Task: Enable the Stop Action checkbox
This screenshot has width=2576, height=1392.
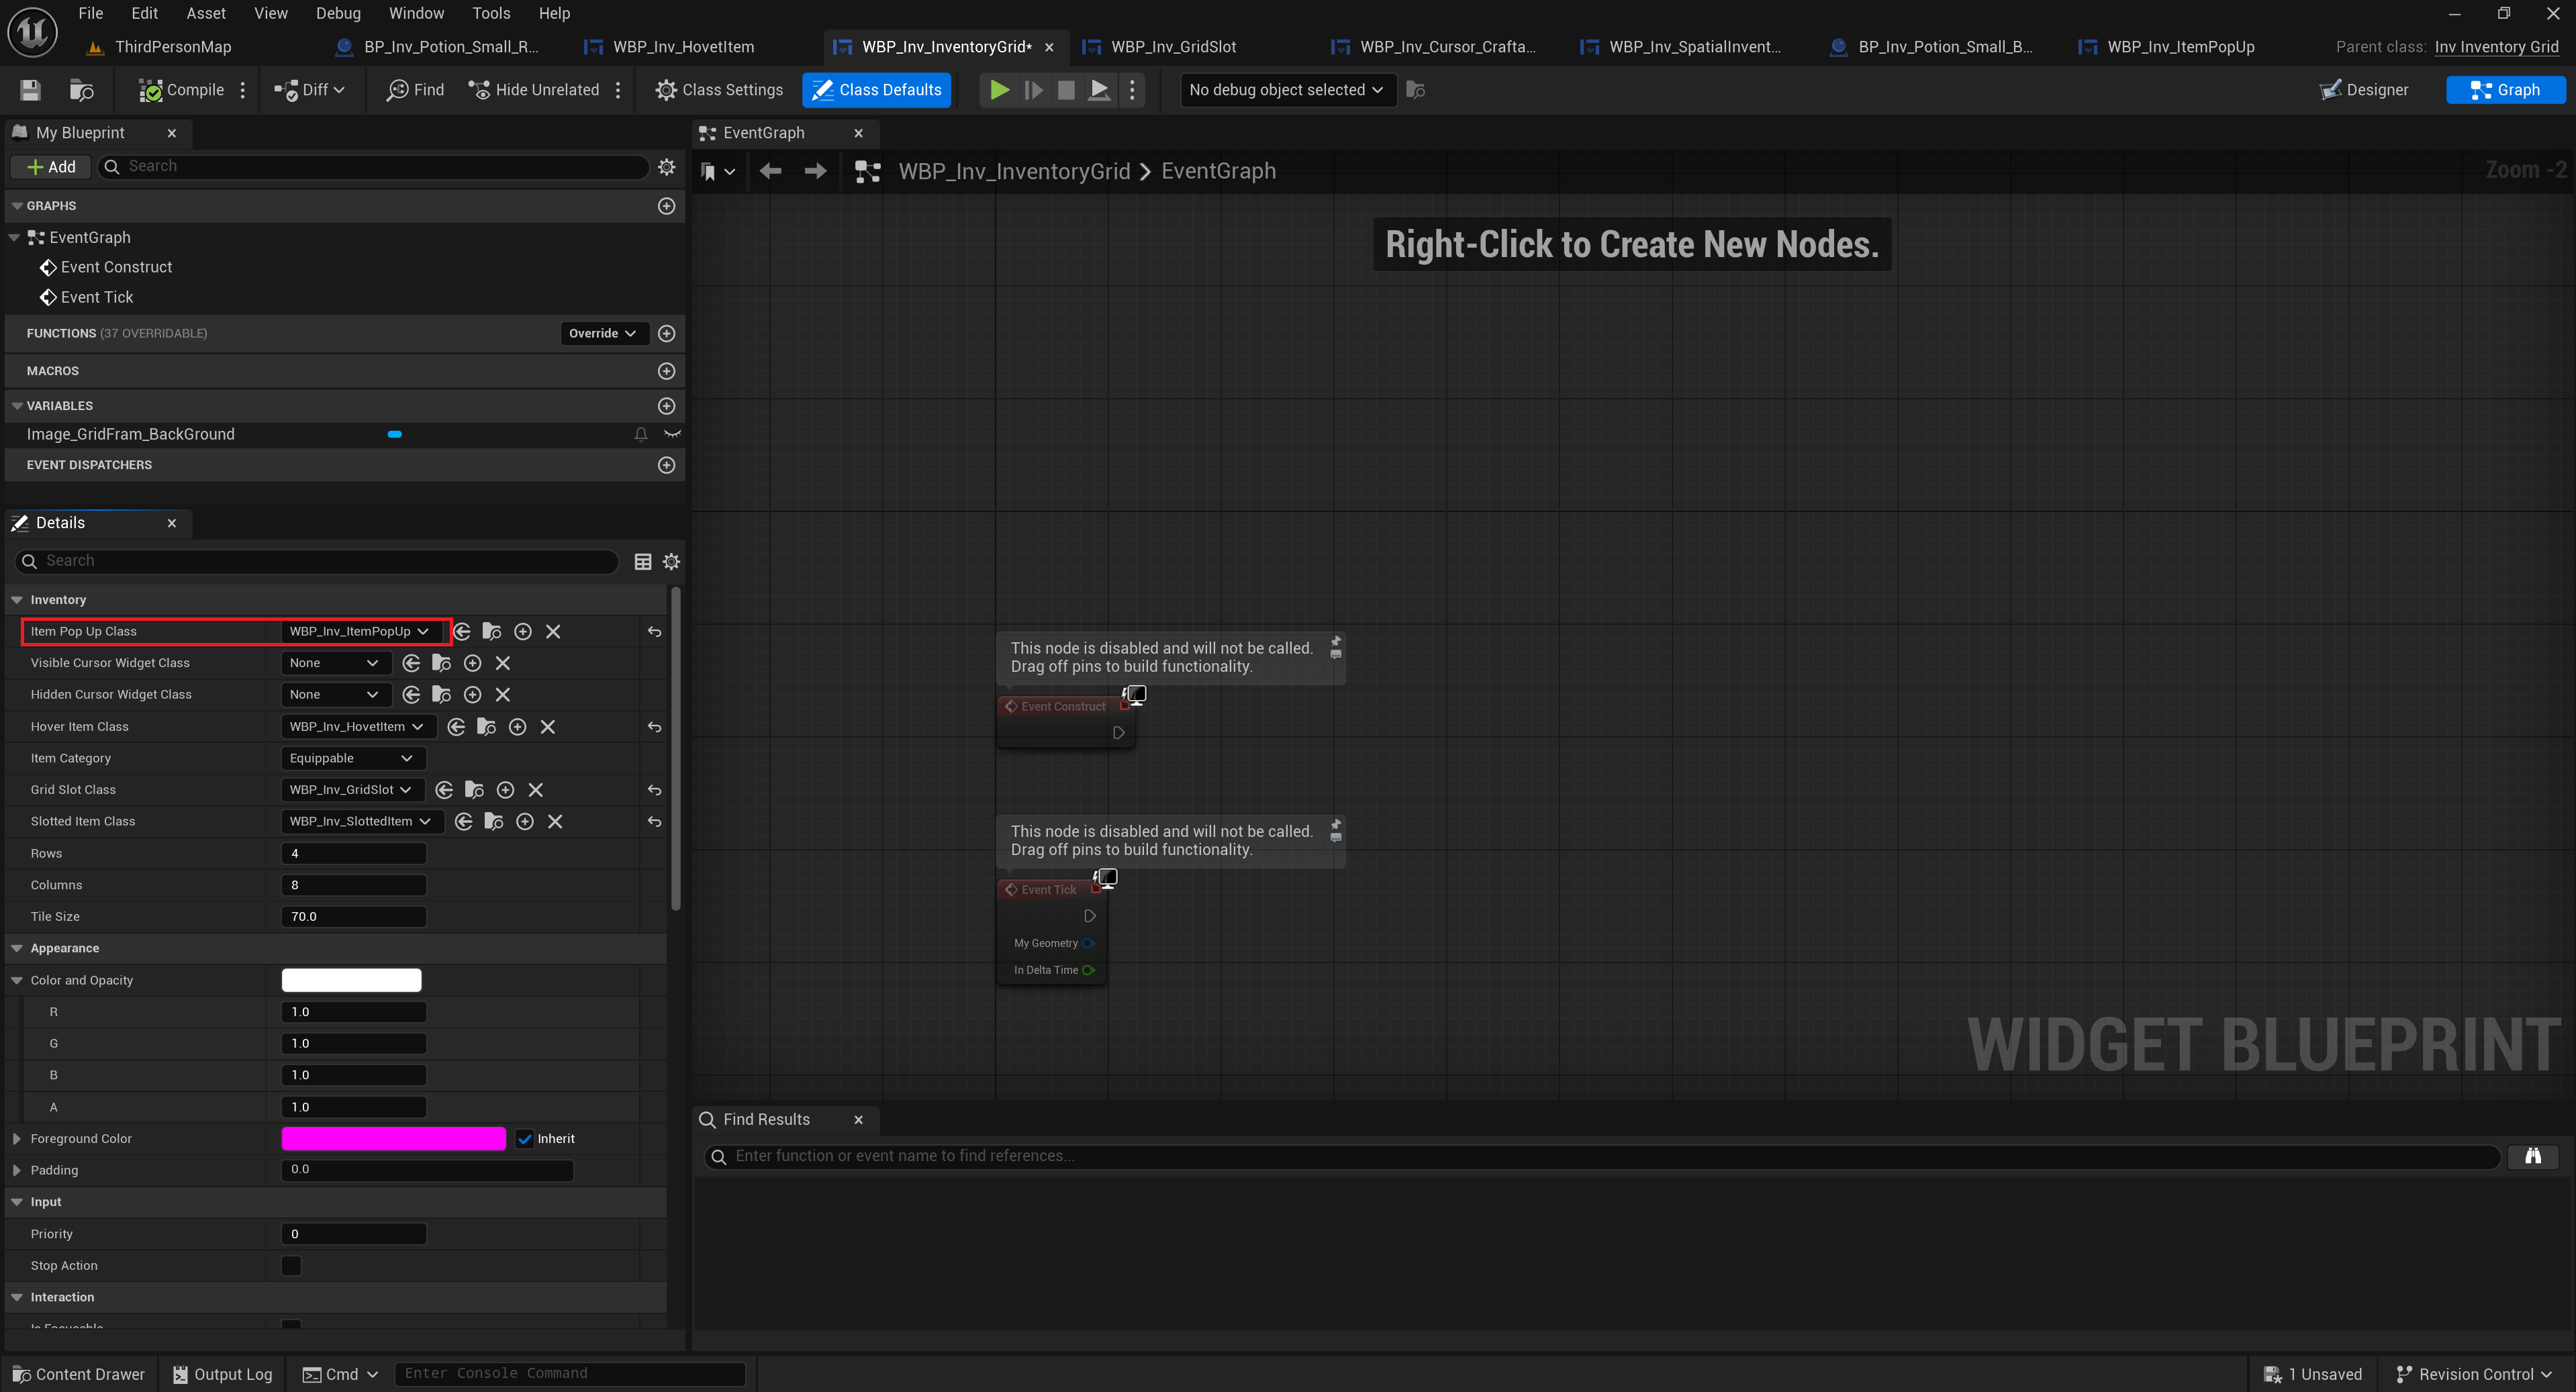Action: [x=291, y=1266]
